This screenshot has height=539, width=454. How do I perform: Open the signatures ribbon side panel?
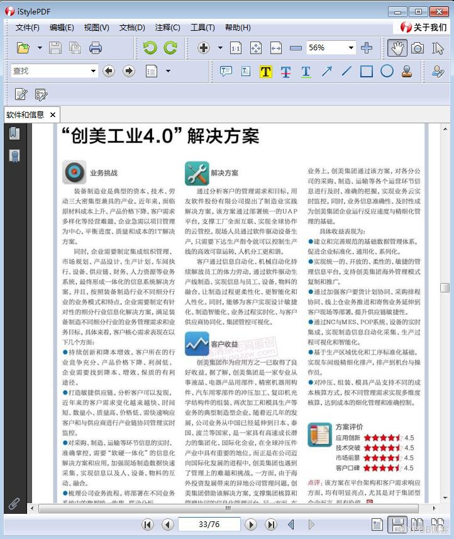pyautogui.click(x=14, y=156)
